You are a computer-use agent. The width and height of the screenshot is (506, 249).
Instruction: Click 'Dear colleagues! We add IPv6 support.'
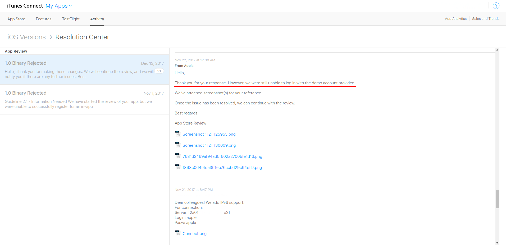click(x=209, y=202)
